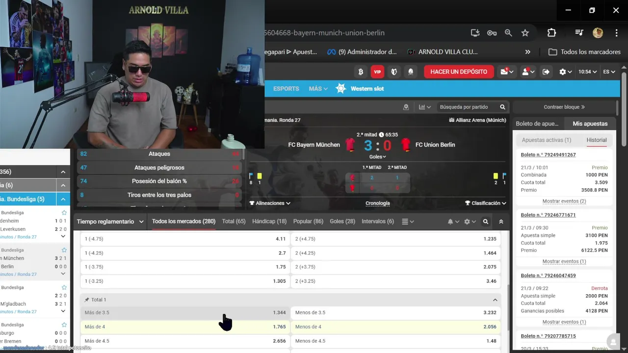Viewport: 628px width, 353px height.
Task: Open the messages envelope icon
Action: pyautogui.click(x=507, y=72)
